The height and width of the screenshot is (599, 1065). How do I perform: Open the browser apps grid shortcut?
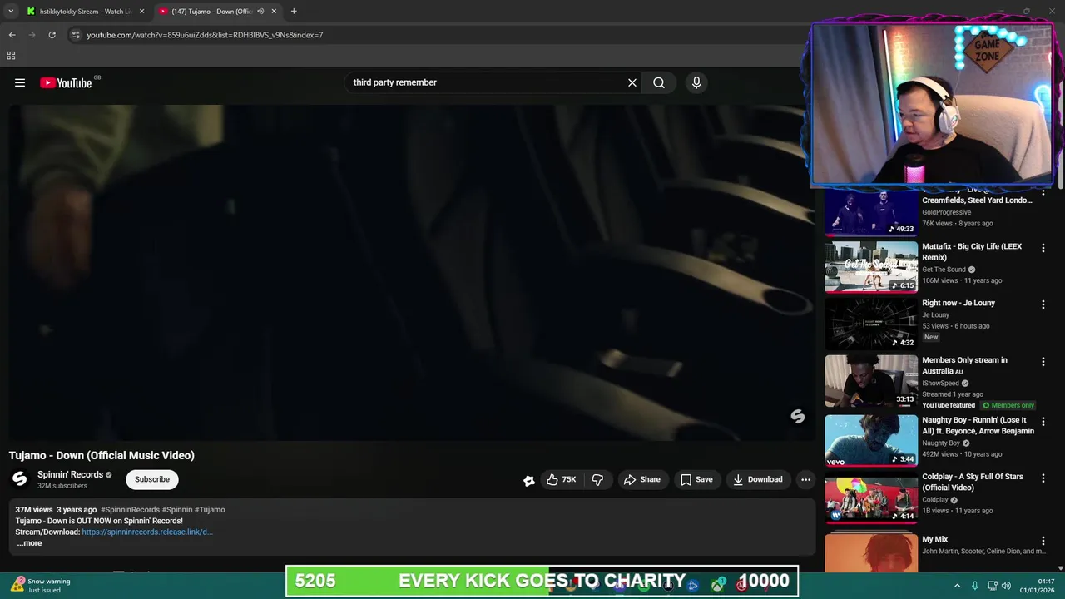pos(11,56)
